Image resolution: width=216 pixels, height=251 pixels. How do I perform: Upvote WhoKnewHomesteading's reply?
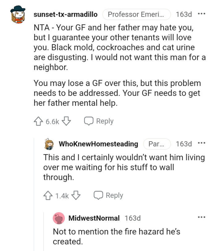[x=48, y=195]
